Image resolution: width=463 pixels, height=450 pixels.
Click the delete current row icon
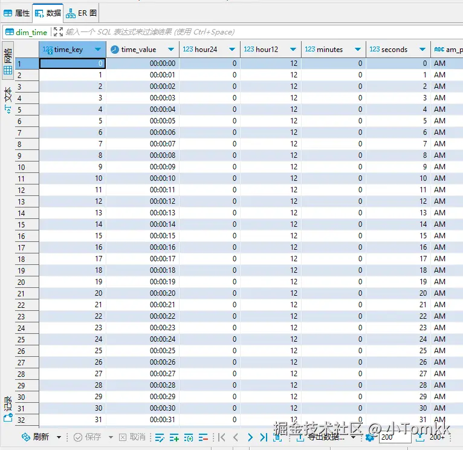203,437
